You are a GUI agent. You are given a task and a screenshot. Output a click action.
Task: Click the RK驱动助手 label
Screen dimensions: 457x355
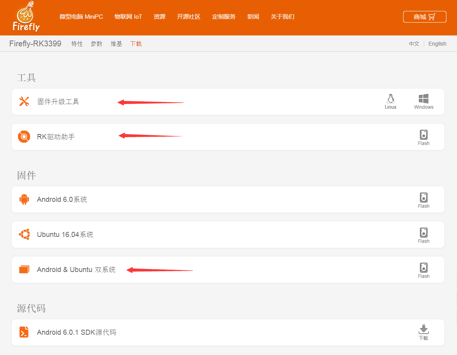pos(56,137)
